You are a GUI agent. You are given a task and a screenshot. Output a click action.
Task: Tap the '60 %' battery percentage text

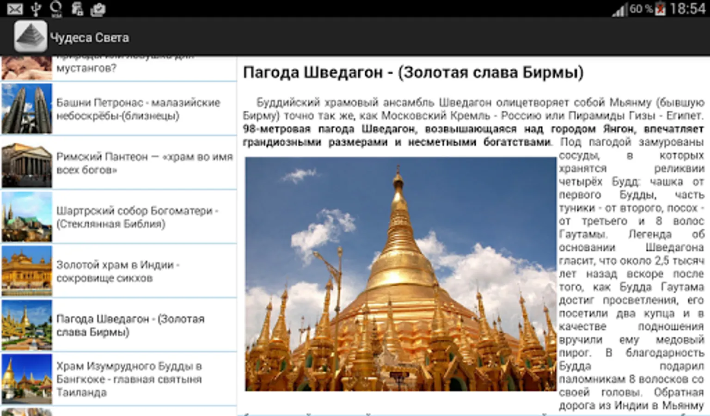[641, 9]
